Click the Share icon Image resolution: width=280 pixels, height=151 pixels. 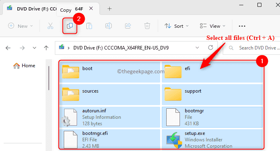point(128,26)
